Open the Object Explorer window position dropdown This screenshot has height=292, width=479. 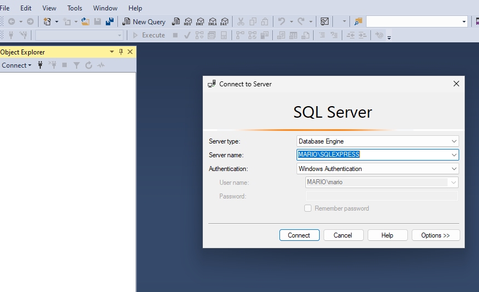tap(112, 52)
